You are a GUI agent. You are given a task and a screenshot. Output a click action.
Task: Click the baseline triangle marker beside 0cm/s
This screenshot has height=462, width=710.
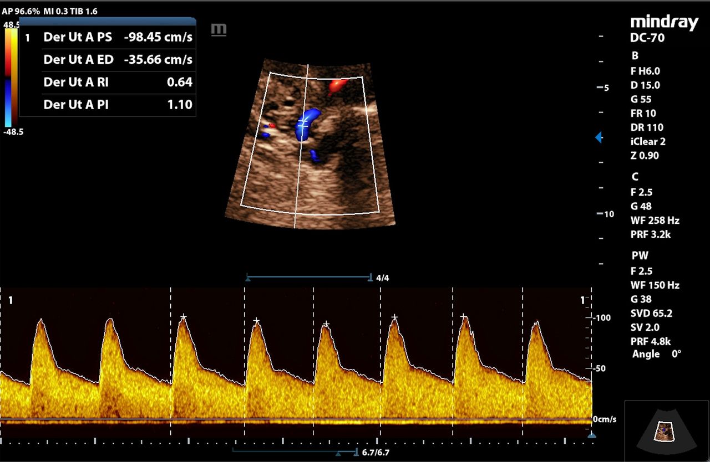pyautogui.click(x=592, y=435)
